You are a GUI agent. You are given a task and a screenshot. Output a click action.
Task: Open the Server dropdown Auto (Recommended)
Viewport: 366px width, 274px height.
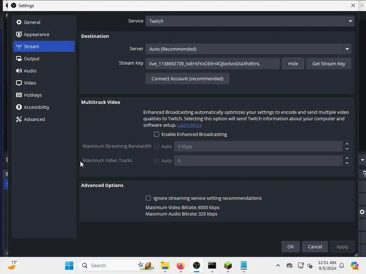click(248, 49)
